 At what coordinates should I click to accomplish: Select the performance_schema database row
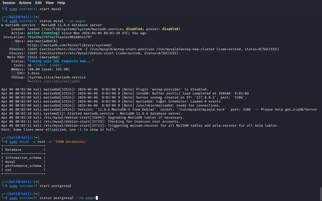coord(23,166)
